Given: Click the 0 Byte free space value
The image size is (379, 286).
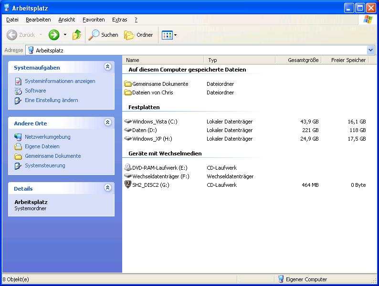Looking at the screenshot, I should tap(358, 185).
